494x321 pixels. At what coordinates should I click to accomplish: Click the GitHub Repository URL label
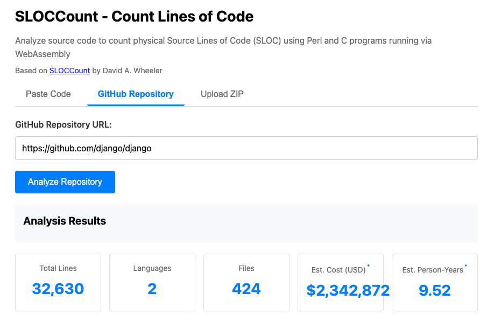point(63,124)
